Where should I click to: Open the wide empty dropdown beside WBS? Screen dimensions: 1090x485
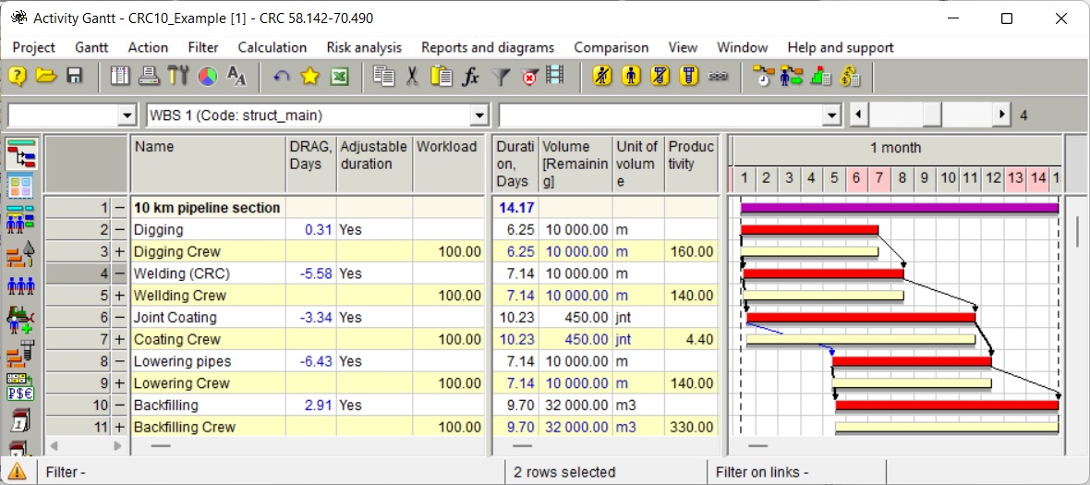point(832,115)
